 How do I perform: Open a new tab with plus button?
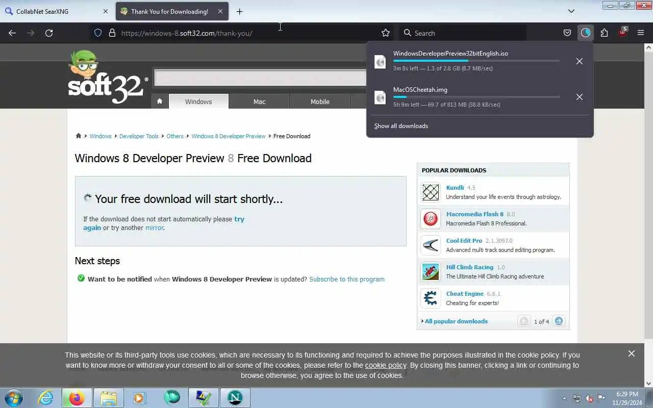pyautogui.click(x=240, y=11)
